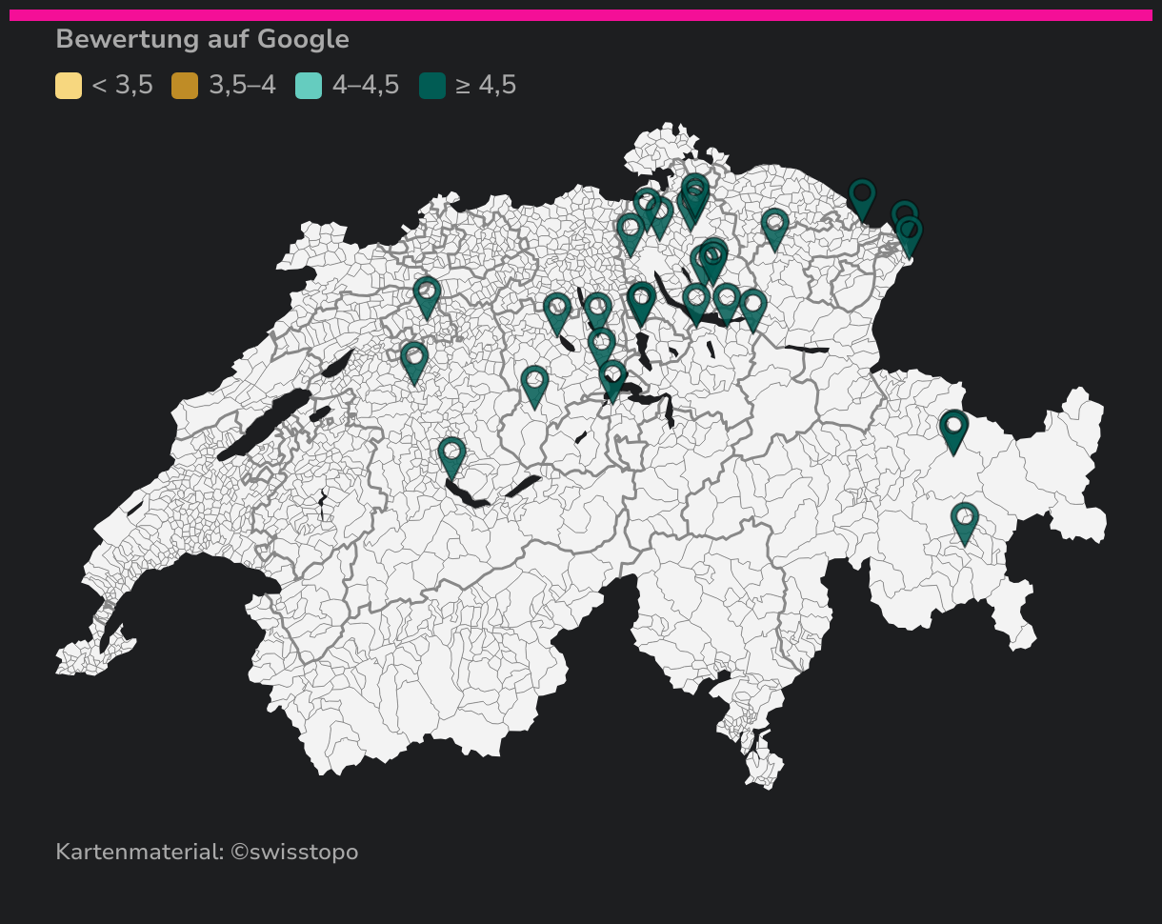
Task: Toggle the '4–4,5' rating legend label
Action: [x=366, y=86]
